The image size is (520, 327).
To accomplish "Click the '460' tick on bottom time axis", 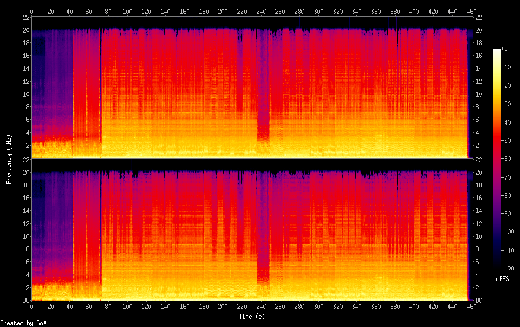I will point(471,307).
